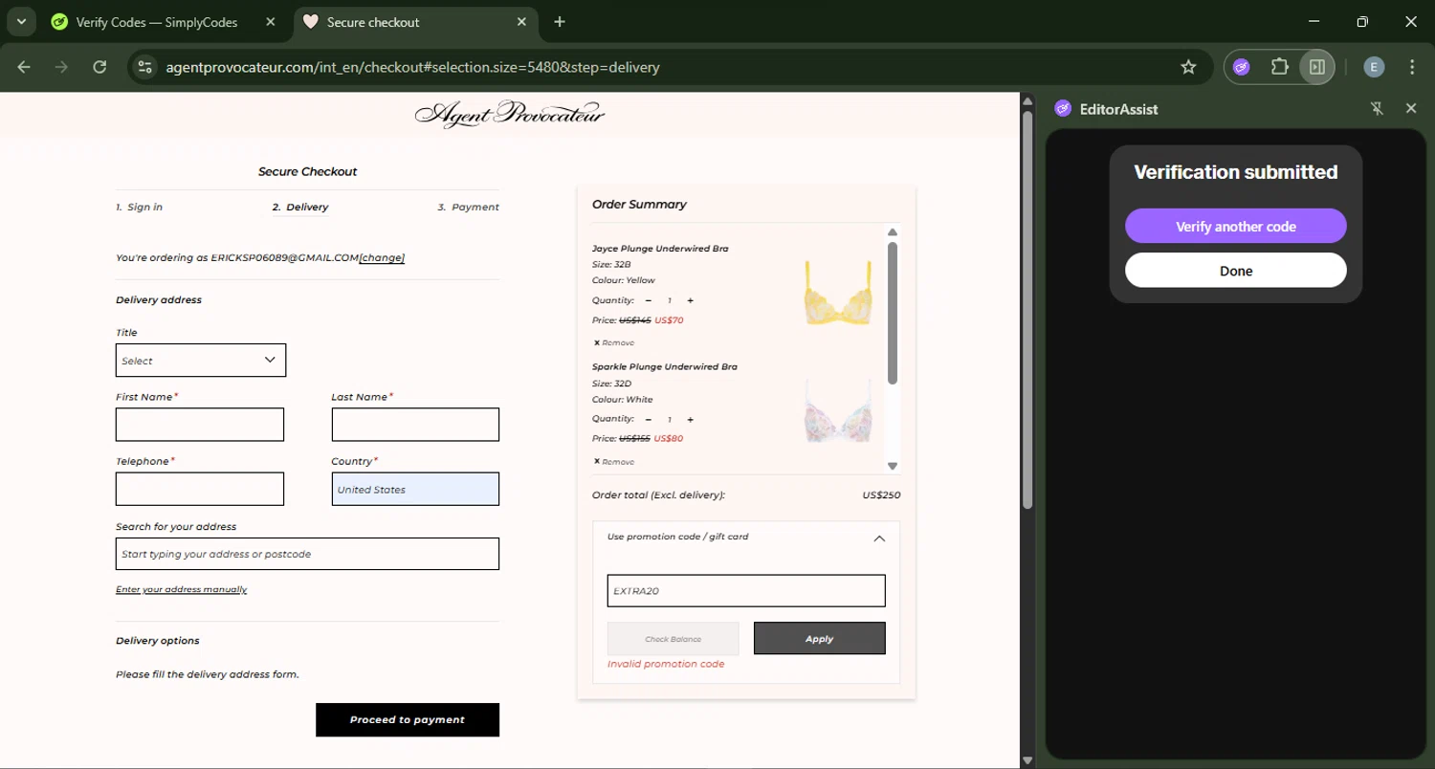Click the First Name field
The height and width of the screenshot is (769, 1435).
[200, 425]
